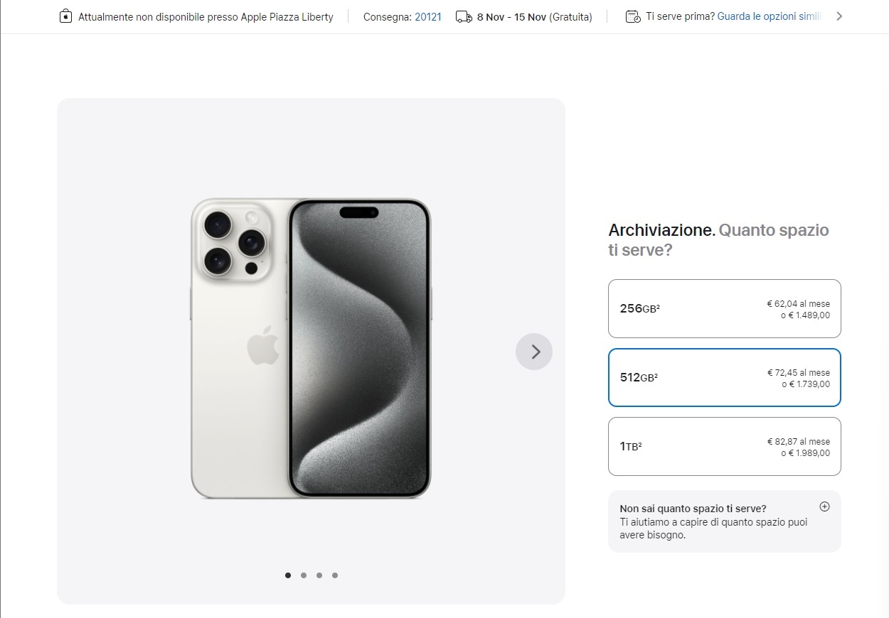The width and height of the screenshot is (889, 618).
Task: Open 'Guarda le opzioni simili' link
Action: pos(769,16)
